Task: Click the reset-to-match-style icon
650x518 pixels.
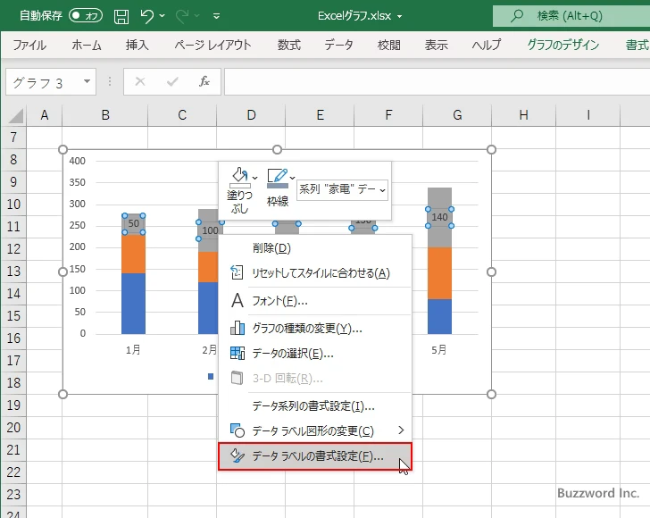Action: click(x=237, y=272)
